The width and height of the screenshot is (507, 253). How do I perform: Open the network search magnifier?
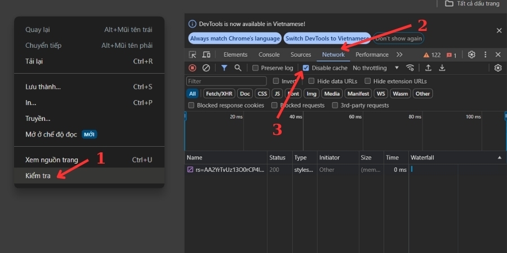238,68
